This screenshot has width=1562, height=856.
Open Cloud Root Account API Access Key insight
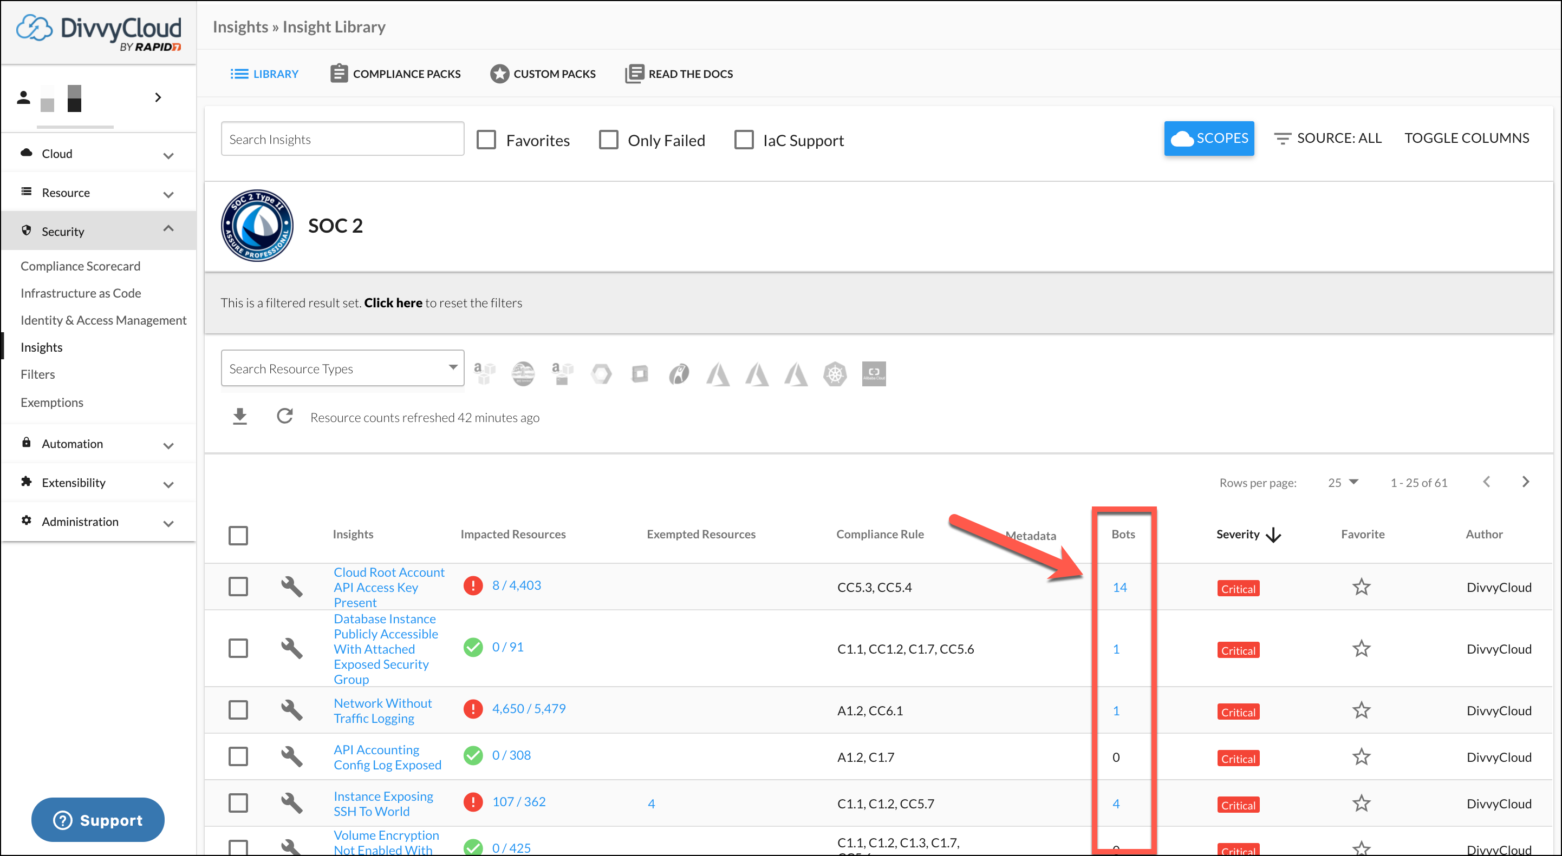click(389, 587)
